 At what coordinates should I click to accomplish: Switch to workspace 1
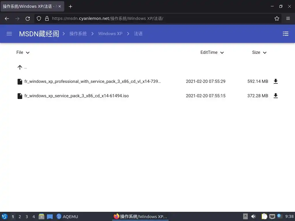coord(13,217)
